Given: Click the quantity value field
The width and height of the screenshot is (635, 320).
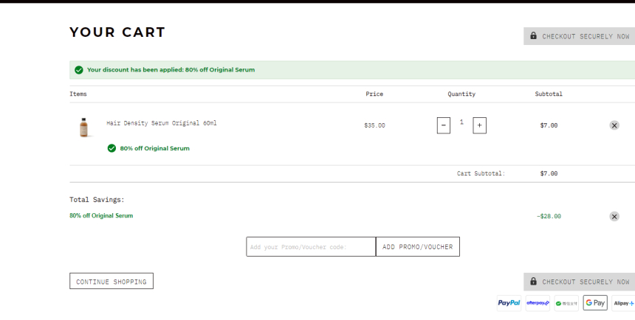Looking at the screenshot, I should coord(461,122).
